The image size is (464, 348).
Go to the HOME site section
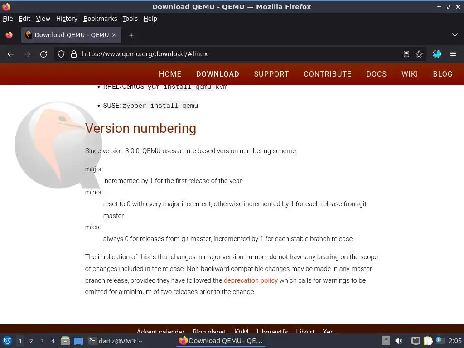[170, 74]
